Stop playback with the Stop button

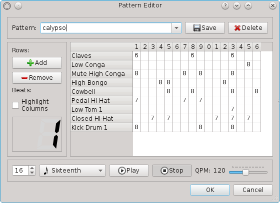[172, 171]
